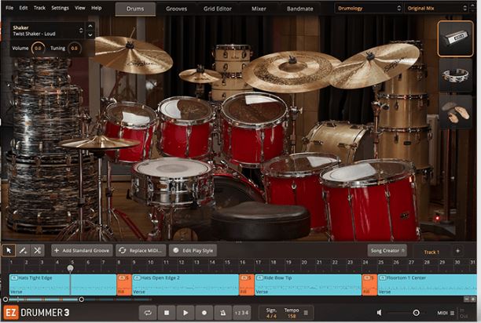Viewport: 481px width, 323px height.
Task: Zoom out timeline with minus button
Action: tap(466, 299)
